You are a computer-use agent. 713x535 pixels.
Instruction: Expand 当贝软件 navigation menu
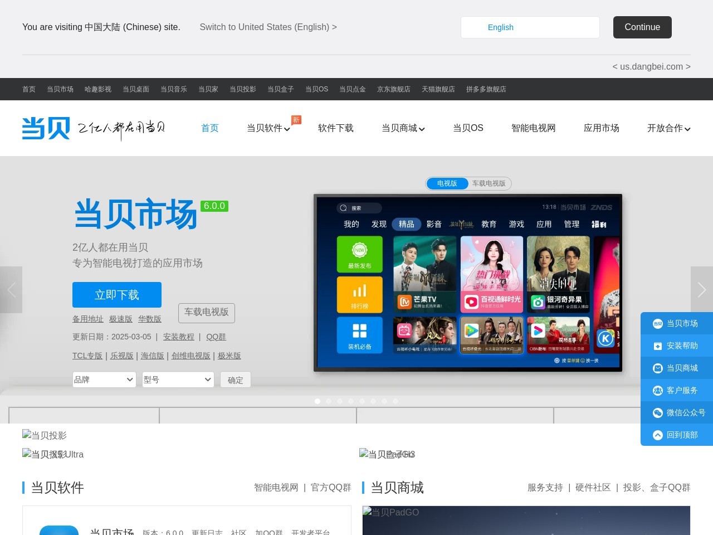point(268,128)
